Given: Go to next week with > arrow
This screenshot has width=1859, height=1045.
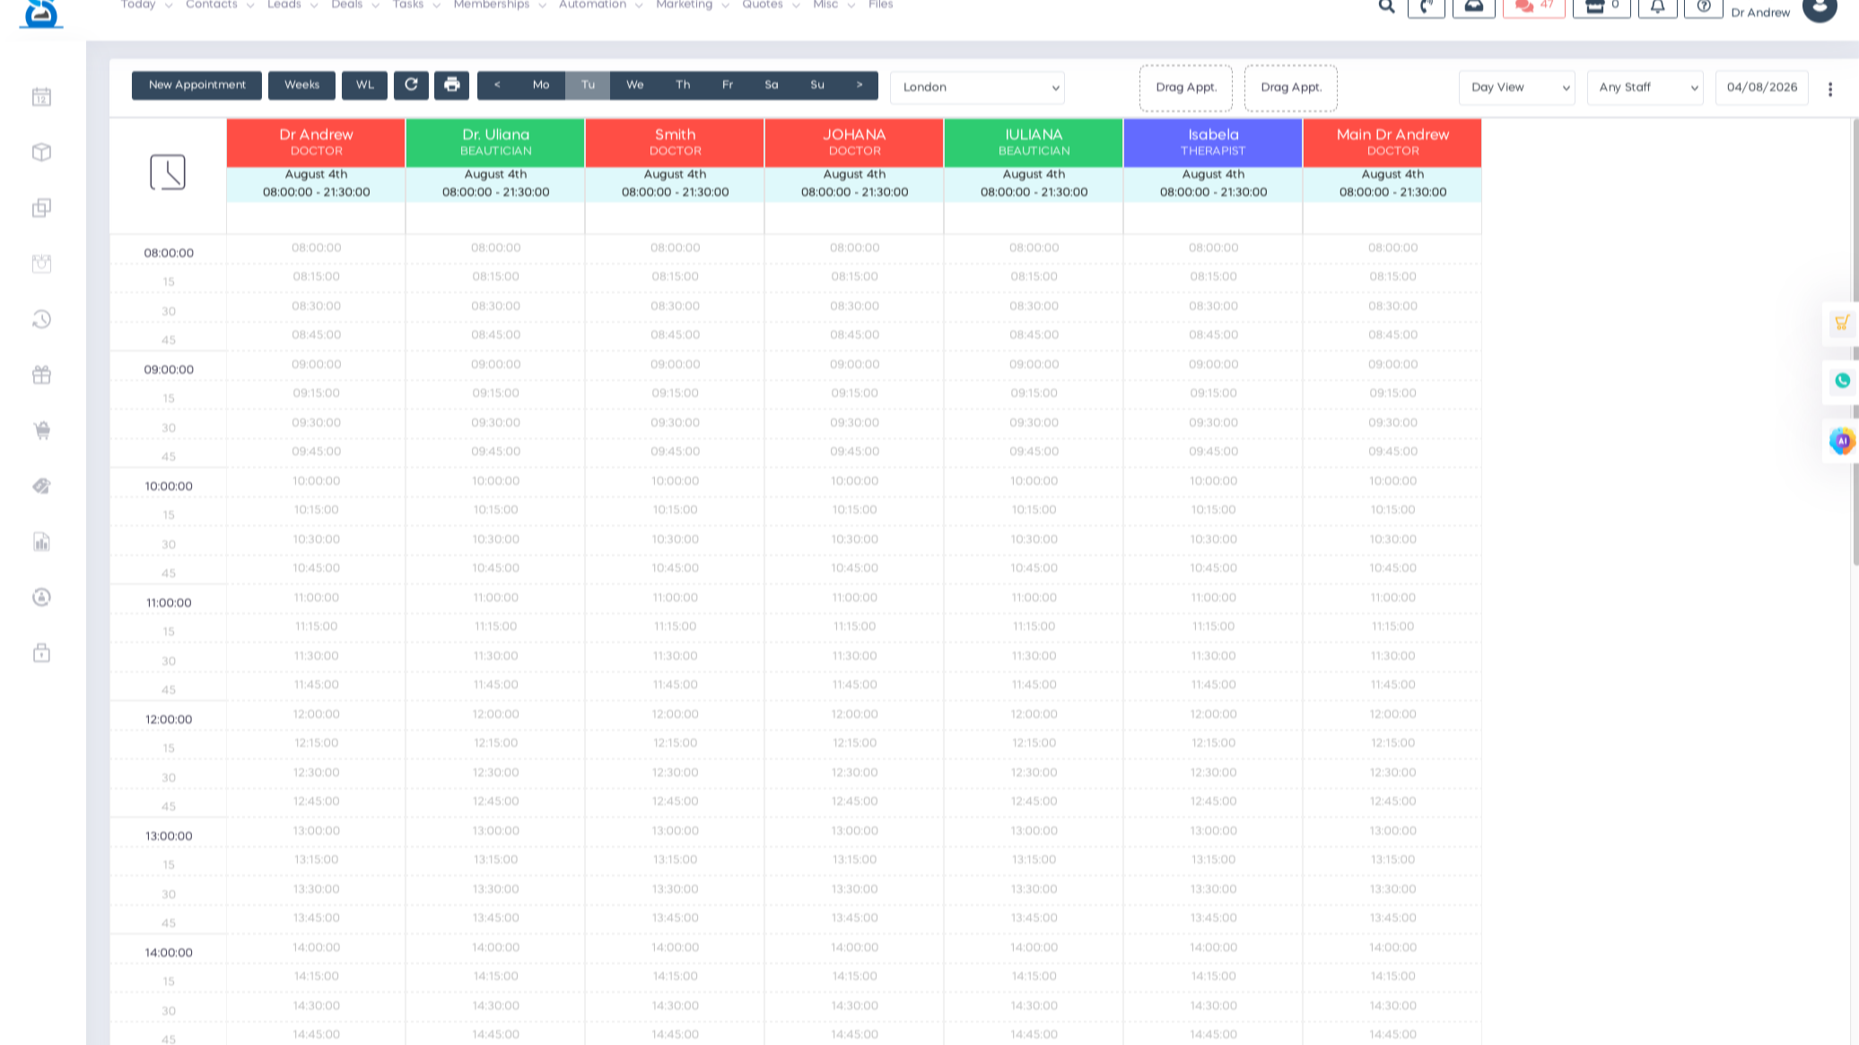Looking at the screenshot, I should pos(860,85).
